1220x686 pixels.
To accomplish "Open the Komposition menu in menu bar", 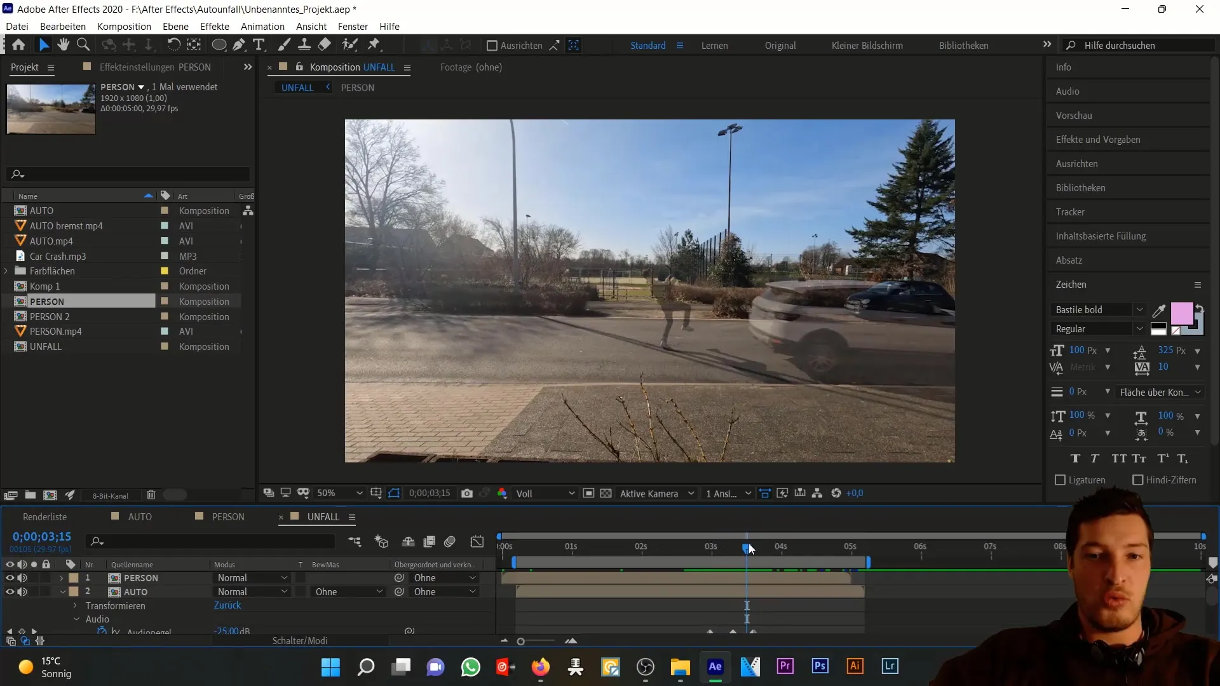I will coord(124,26).
